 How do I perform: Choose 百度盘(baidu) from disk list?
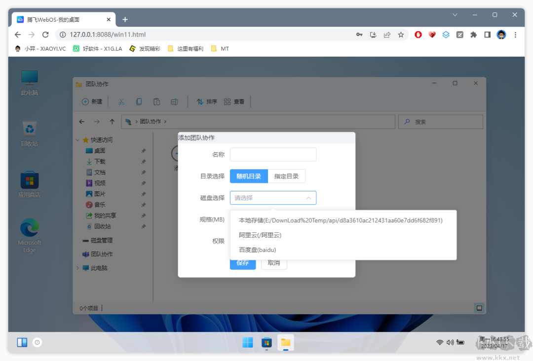(x=343, y=250)
